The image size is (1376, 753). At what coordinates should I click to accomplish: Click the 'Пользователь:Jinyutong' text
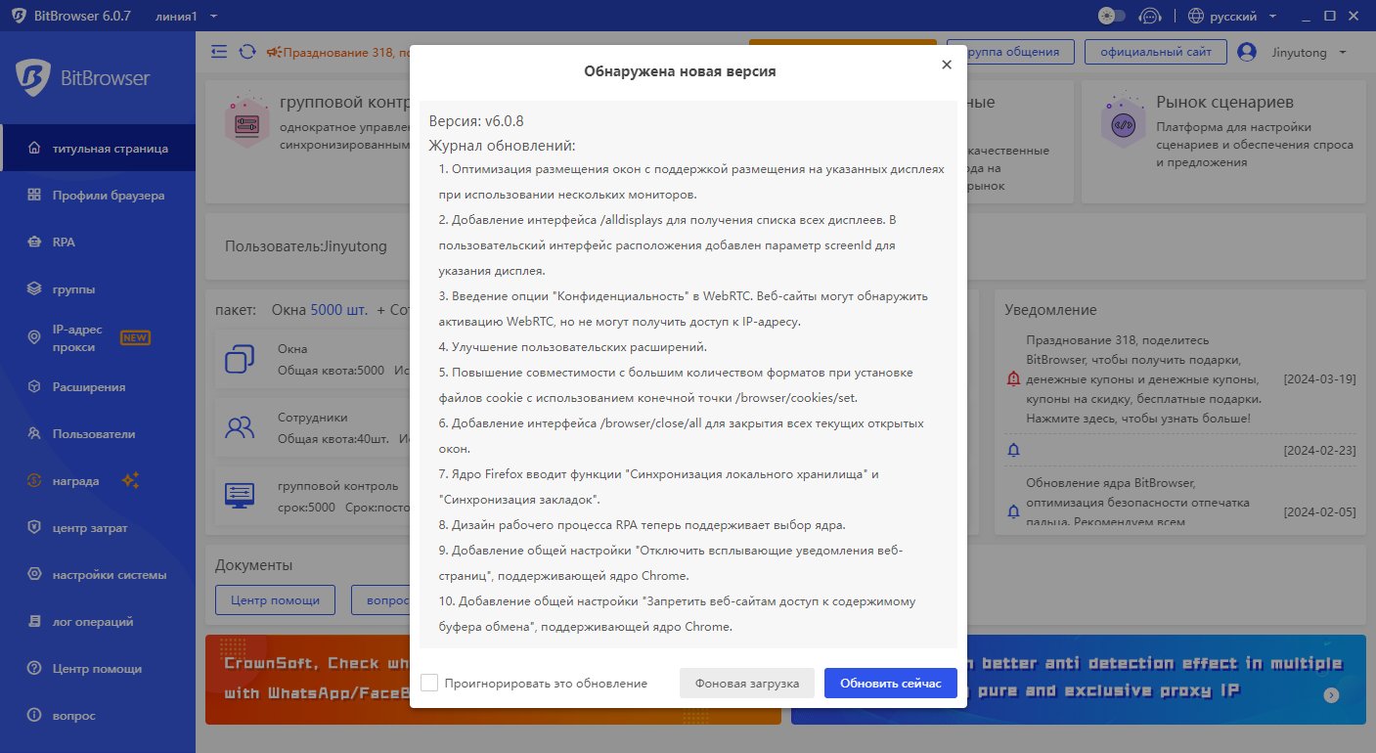[306, 246]
